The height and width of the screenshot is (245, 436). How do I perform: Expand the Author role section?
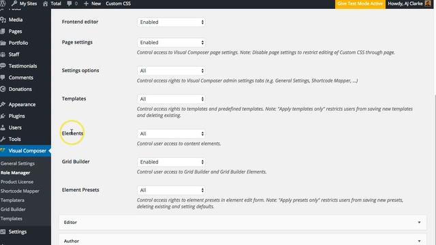(x=243, y=240)
